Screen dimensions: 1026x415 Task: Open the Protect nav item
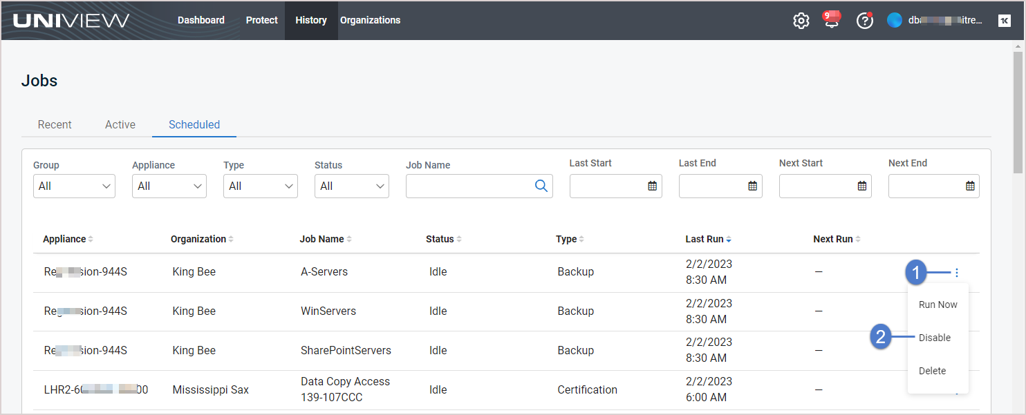[x=262, y=20]
